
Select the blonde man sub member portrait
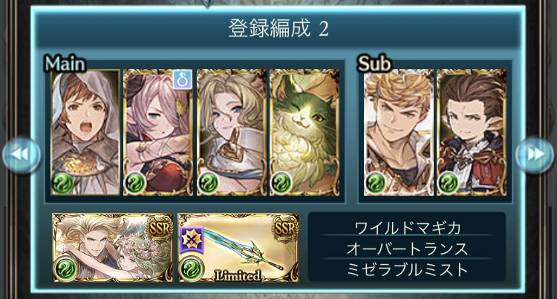(399, 132)
